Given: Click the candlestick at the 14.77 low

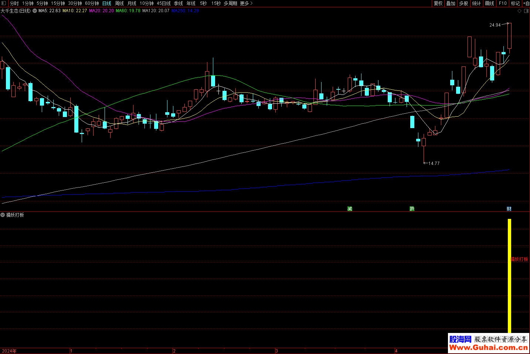Looking at the screenshot, I should [x=424, y=148].
